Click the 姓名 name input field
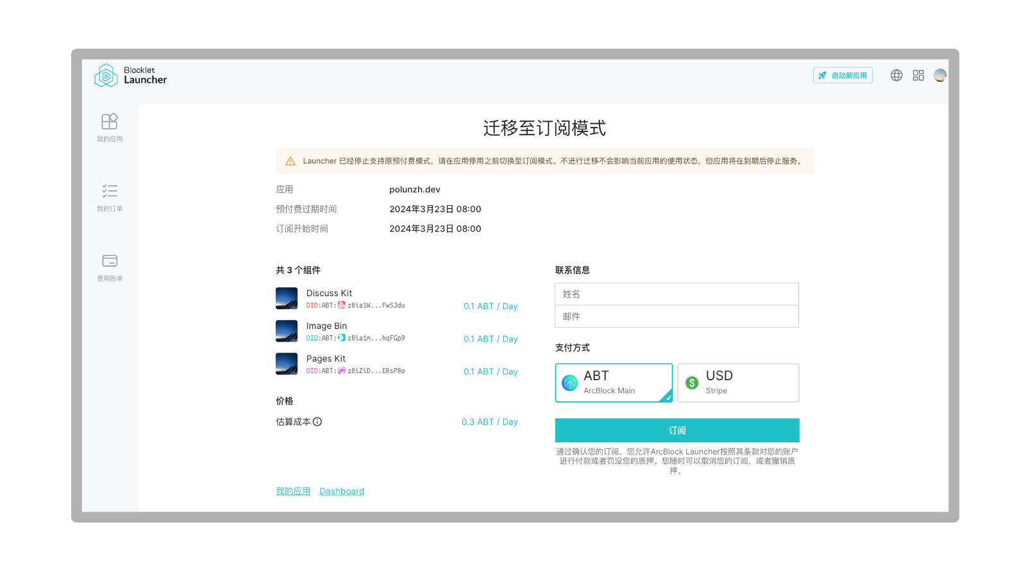The height and width of the screenshot is (577, 1026). point(677,294)
